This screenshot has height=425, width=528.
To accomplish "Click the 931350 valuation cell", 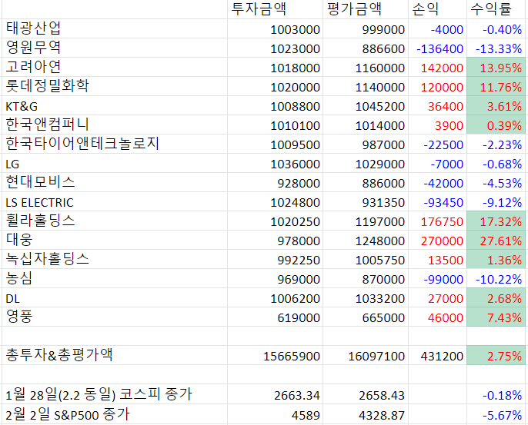I will tap(366, 201).
